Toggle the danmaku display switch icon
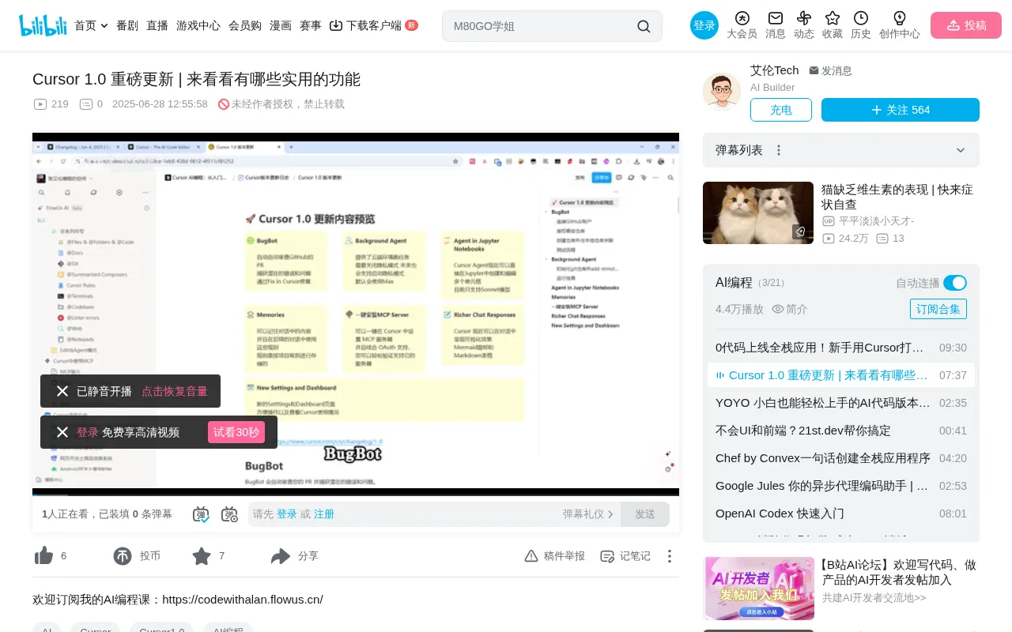Viewport: 1012px width, 632px height. click(x=201, y=514)
